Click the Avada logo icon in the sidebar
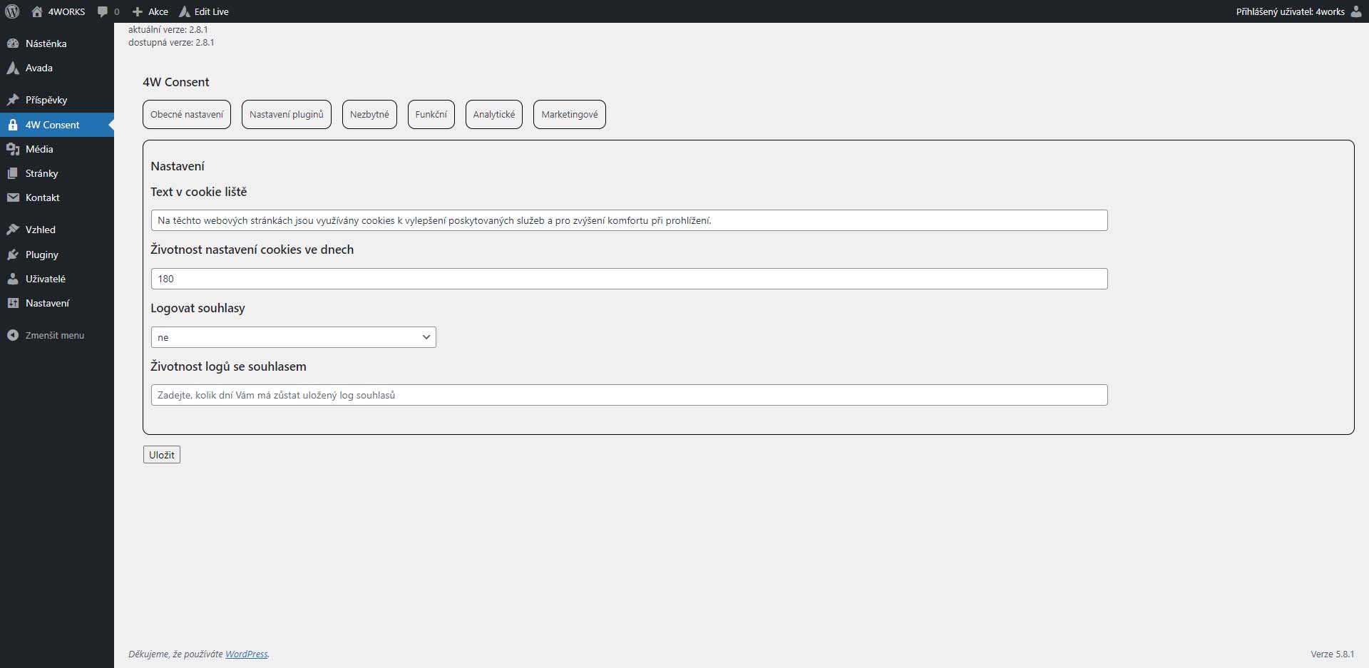This screenshot has height=668, width=1369. tap(12, 68)
